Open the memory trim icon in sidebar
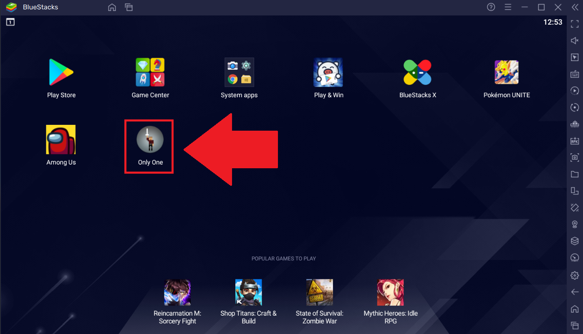Screen dimensions: 583x334 575,124
